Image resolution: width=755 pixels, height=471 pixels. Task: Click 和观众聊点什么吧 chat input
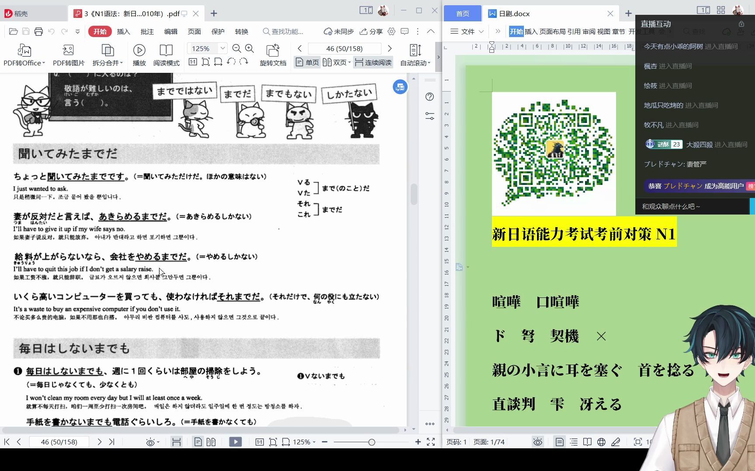coord(692,206)
